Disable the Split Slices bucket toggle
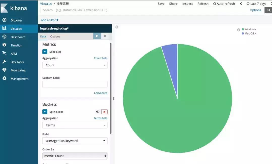Image resolution: width=272 pixels, height=164 pixels. 97,111
